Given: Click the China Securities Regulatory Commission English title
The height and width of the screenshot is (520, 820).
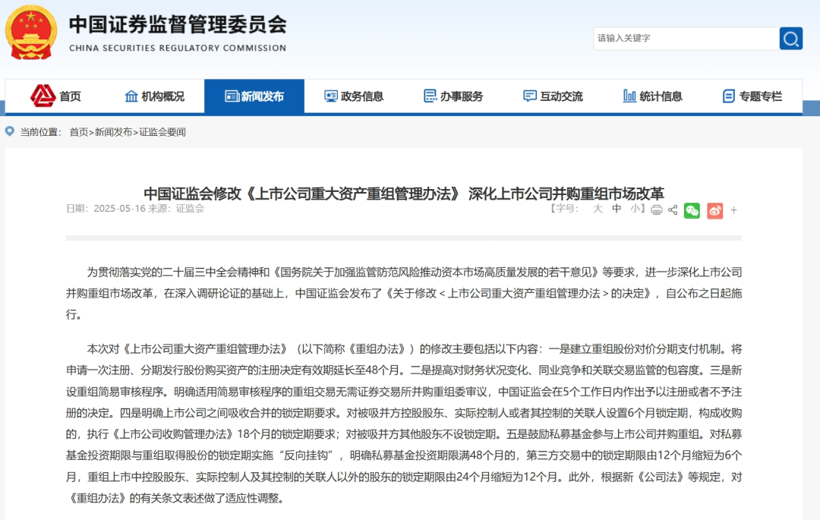Looking at the screenshot, I should tap(178, 48).
